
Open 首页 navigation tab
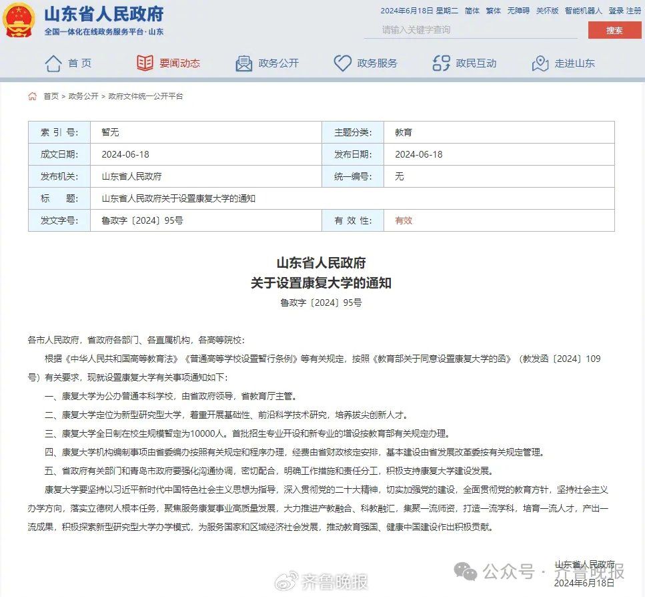coord(80,63)
